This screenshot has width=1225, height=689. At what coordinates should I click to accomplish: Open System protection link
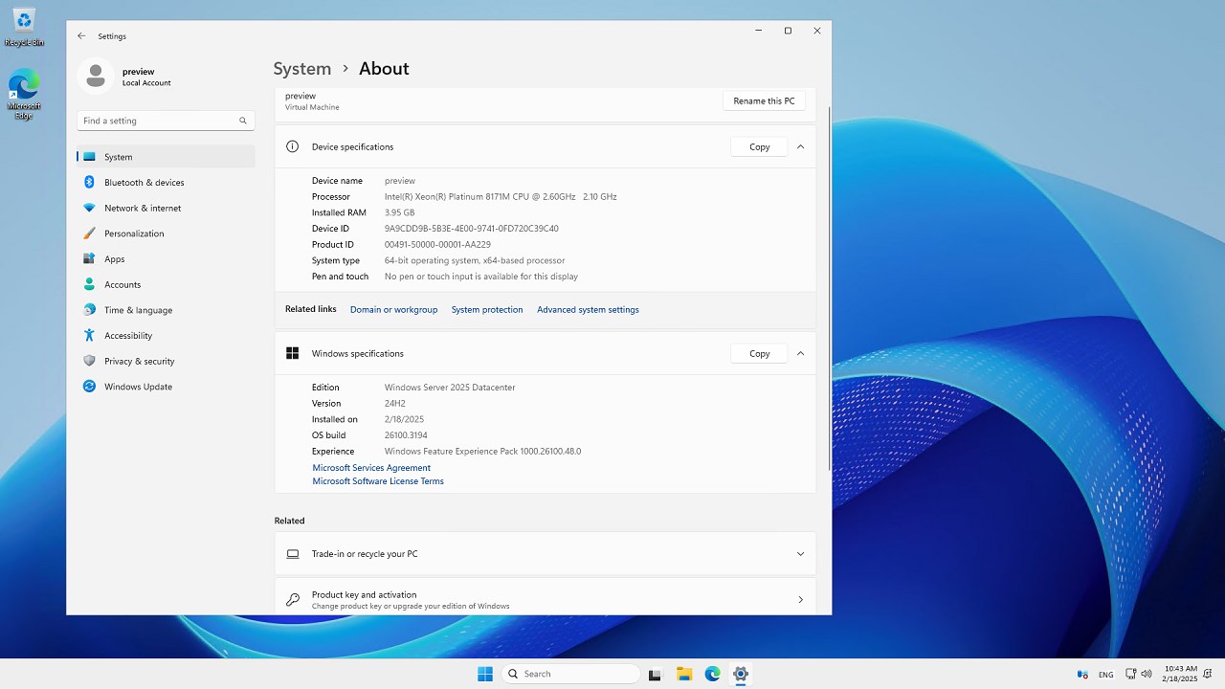[x=487, y=310]
